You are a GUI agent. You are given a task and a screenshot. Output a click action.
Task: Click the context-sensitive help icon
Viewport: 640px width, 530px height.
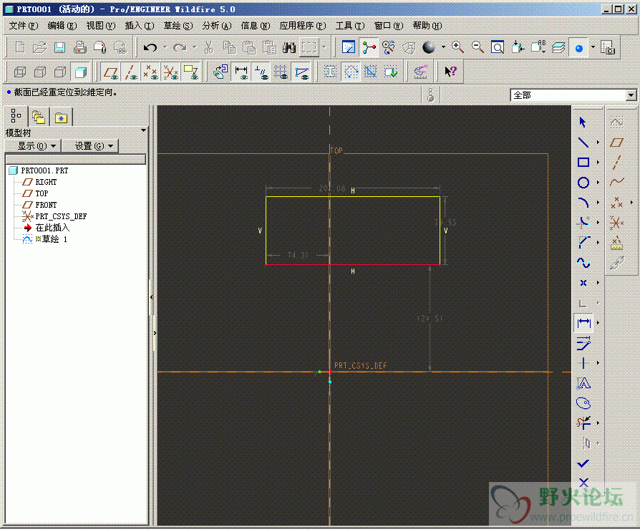(x=450, y=72)
